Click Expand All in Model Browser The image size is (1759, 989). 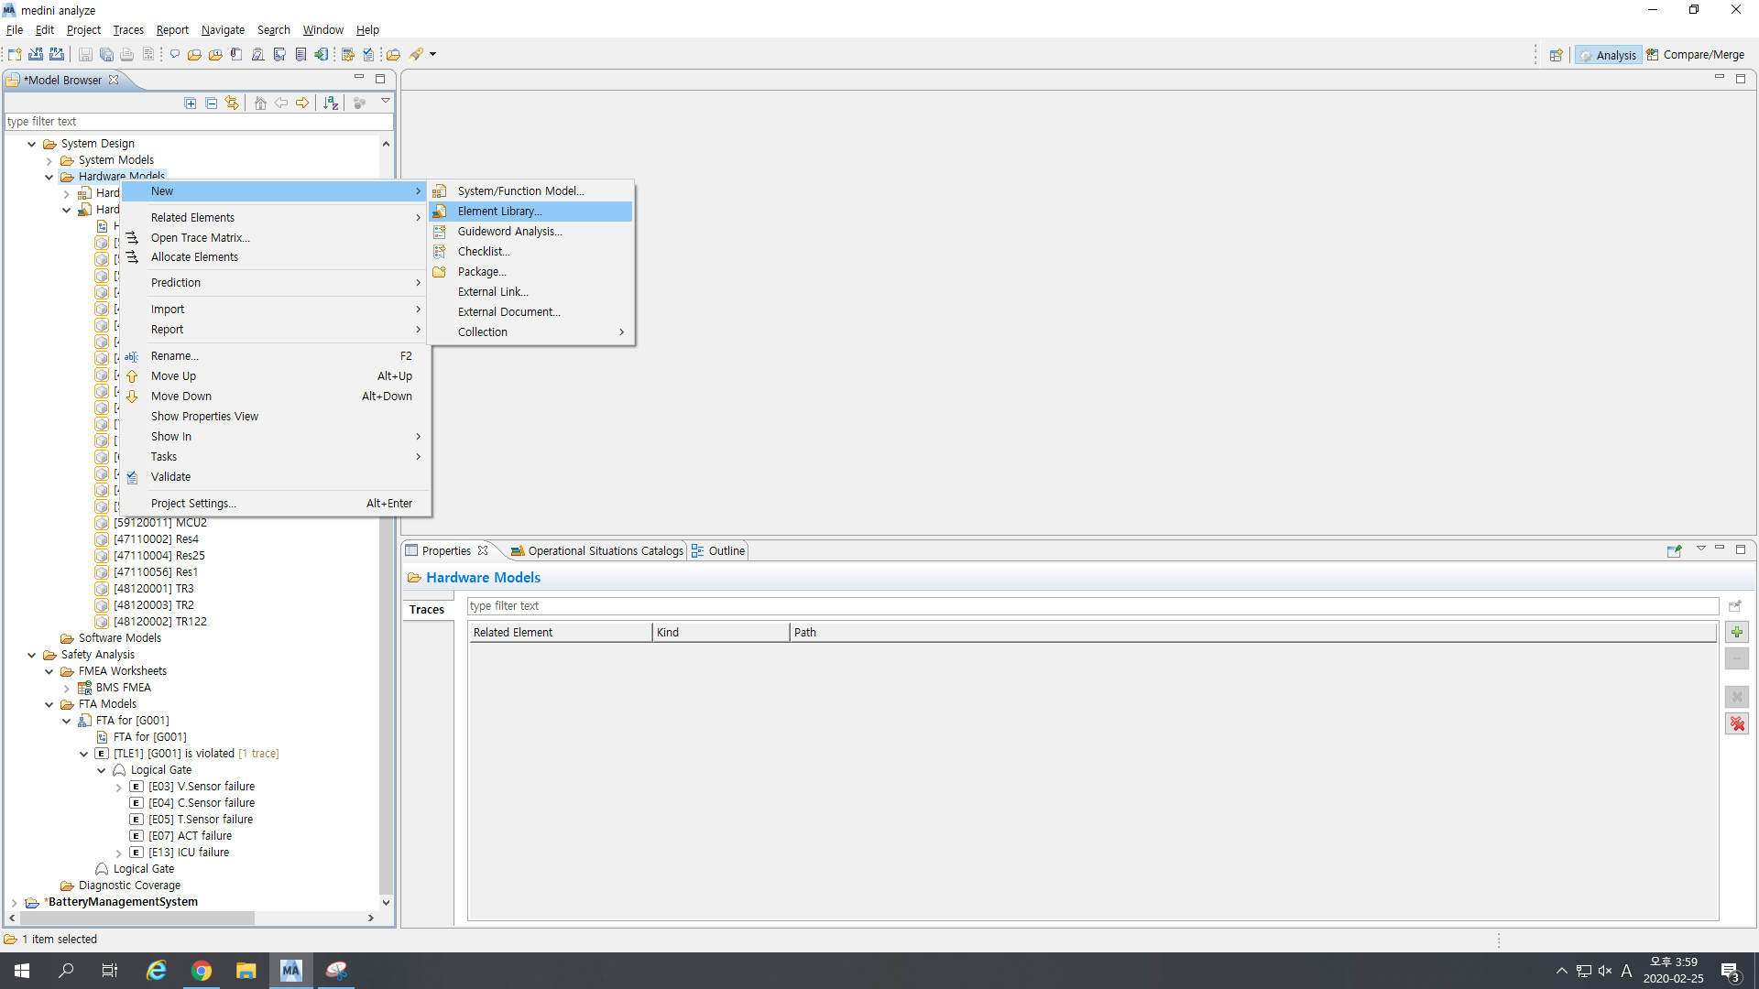[191, 103]
